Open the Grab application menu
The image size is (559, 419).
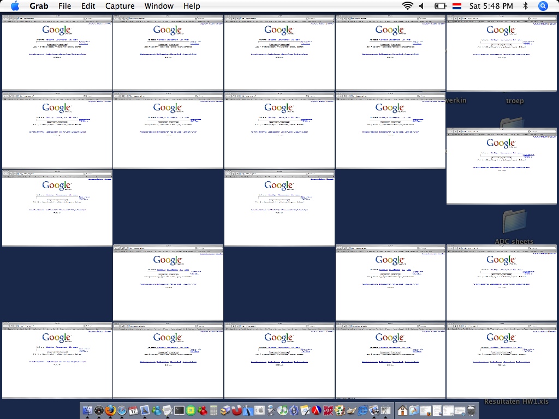[39, 6]
